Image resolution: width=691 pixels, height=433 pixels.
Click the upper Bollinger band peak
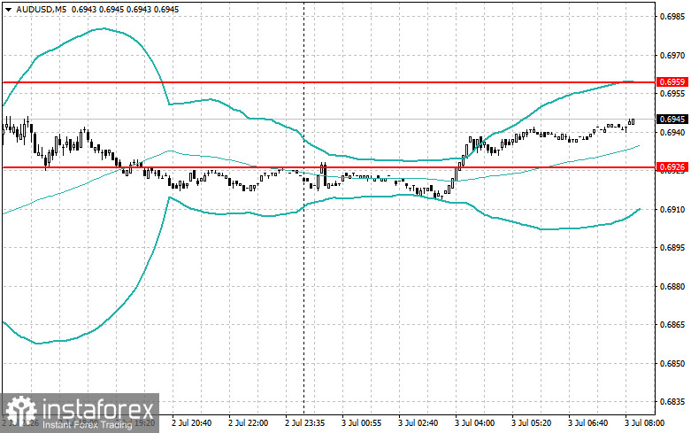coord(103,28)
